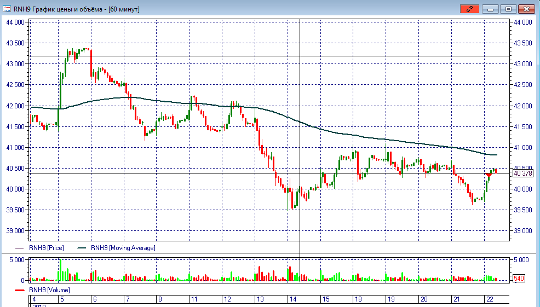Click the red RNH9 [Volume] legend marker
The width and height of the screenshot is (540, 307).
click(21, 289)
